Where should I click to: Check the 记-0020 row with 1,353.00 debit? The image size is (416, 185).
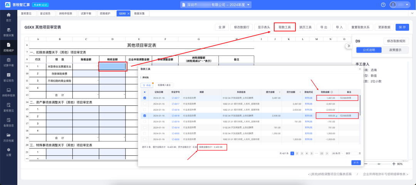[144, 133]
